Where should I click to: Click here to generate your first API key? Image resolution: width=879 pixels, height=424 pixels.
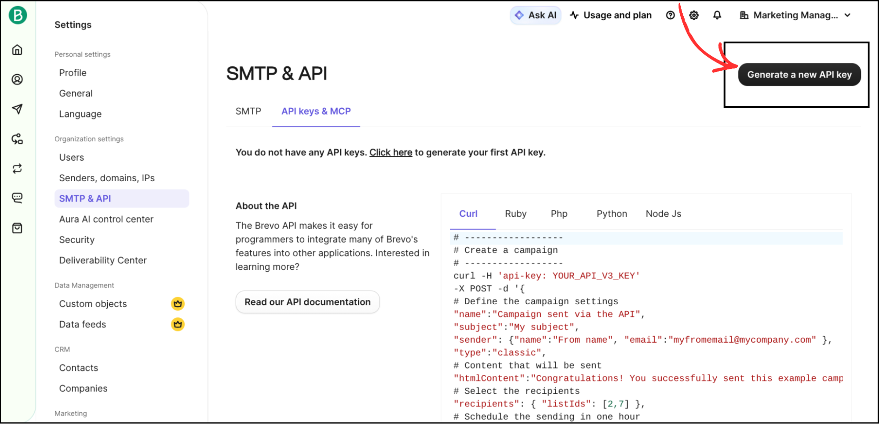pos(390,152)
